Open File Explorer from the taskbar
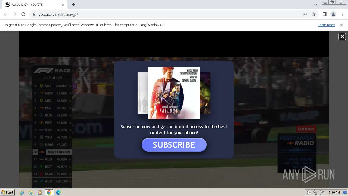This screenshot has width=348, height=196. point(31,192)
